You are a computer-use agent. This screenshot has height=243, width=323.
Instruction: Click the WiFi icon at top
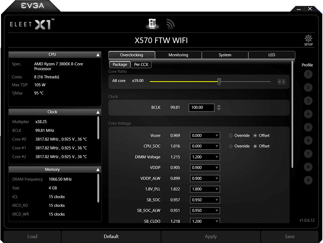pos(170,24)
